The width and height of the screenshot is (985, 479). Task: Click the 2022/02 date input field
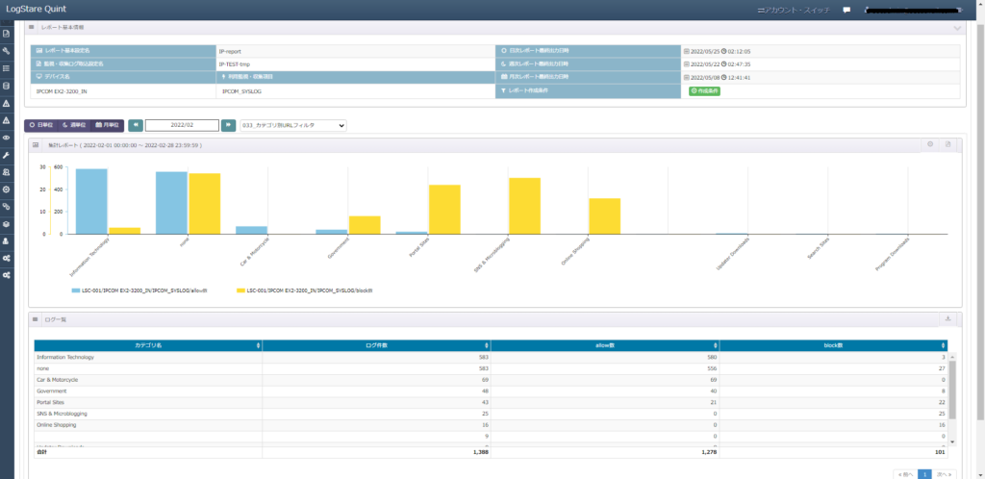182,126
